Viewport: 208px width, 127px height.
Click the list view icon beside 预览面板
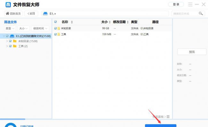pos(168,117)
